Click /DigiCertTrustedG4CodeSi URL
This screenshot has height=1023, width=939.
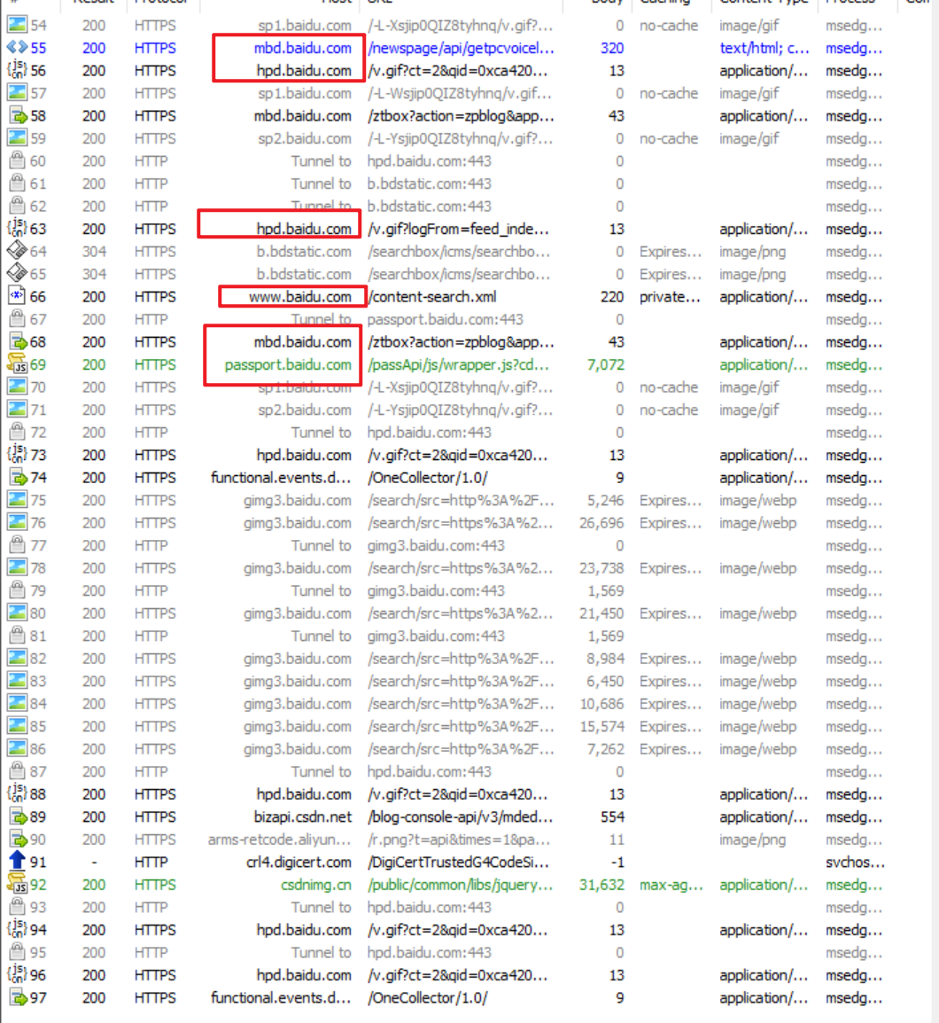coord(458,862)
